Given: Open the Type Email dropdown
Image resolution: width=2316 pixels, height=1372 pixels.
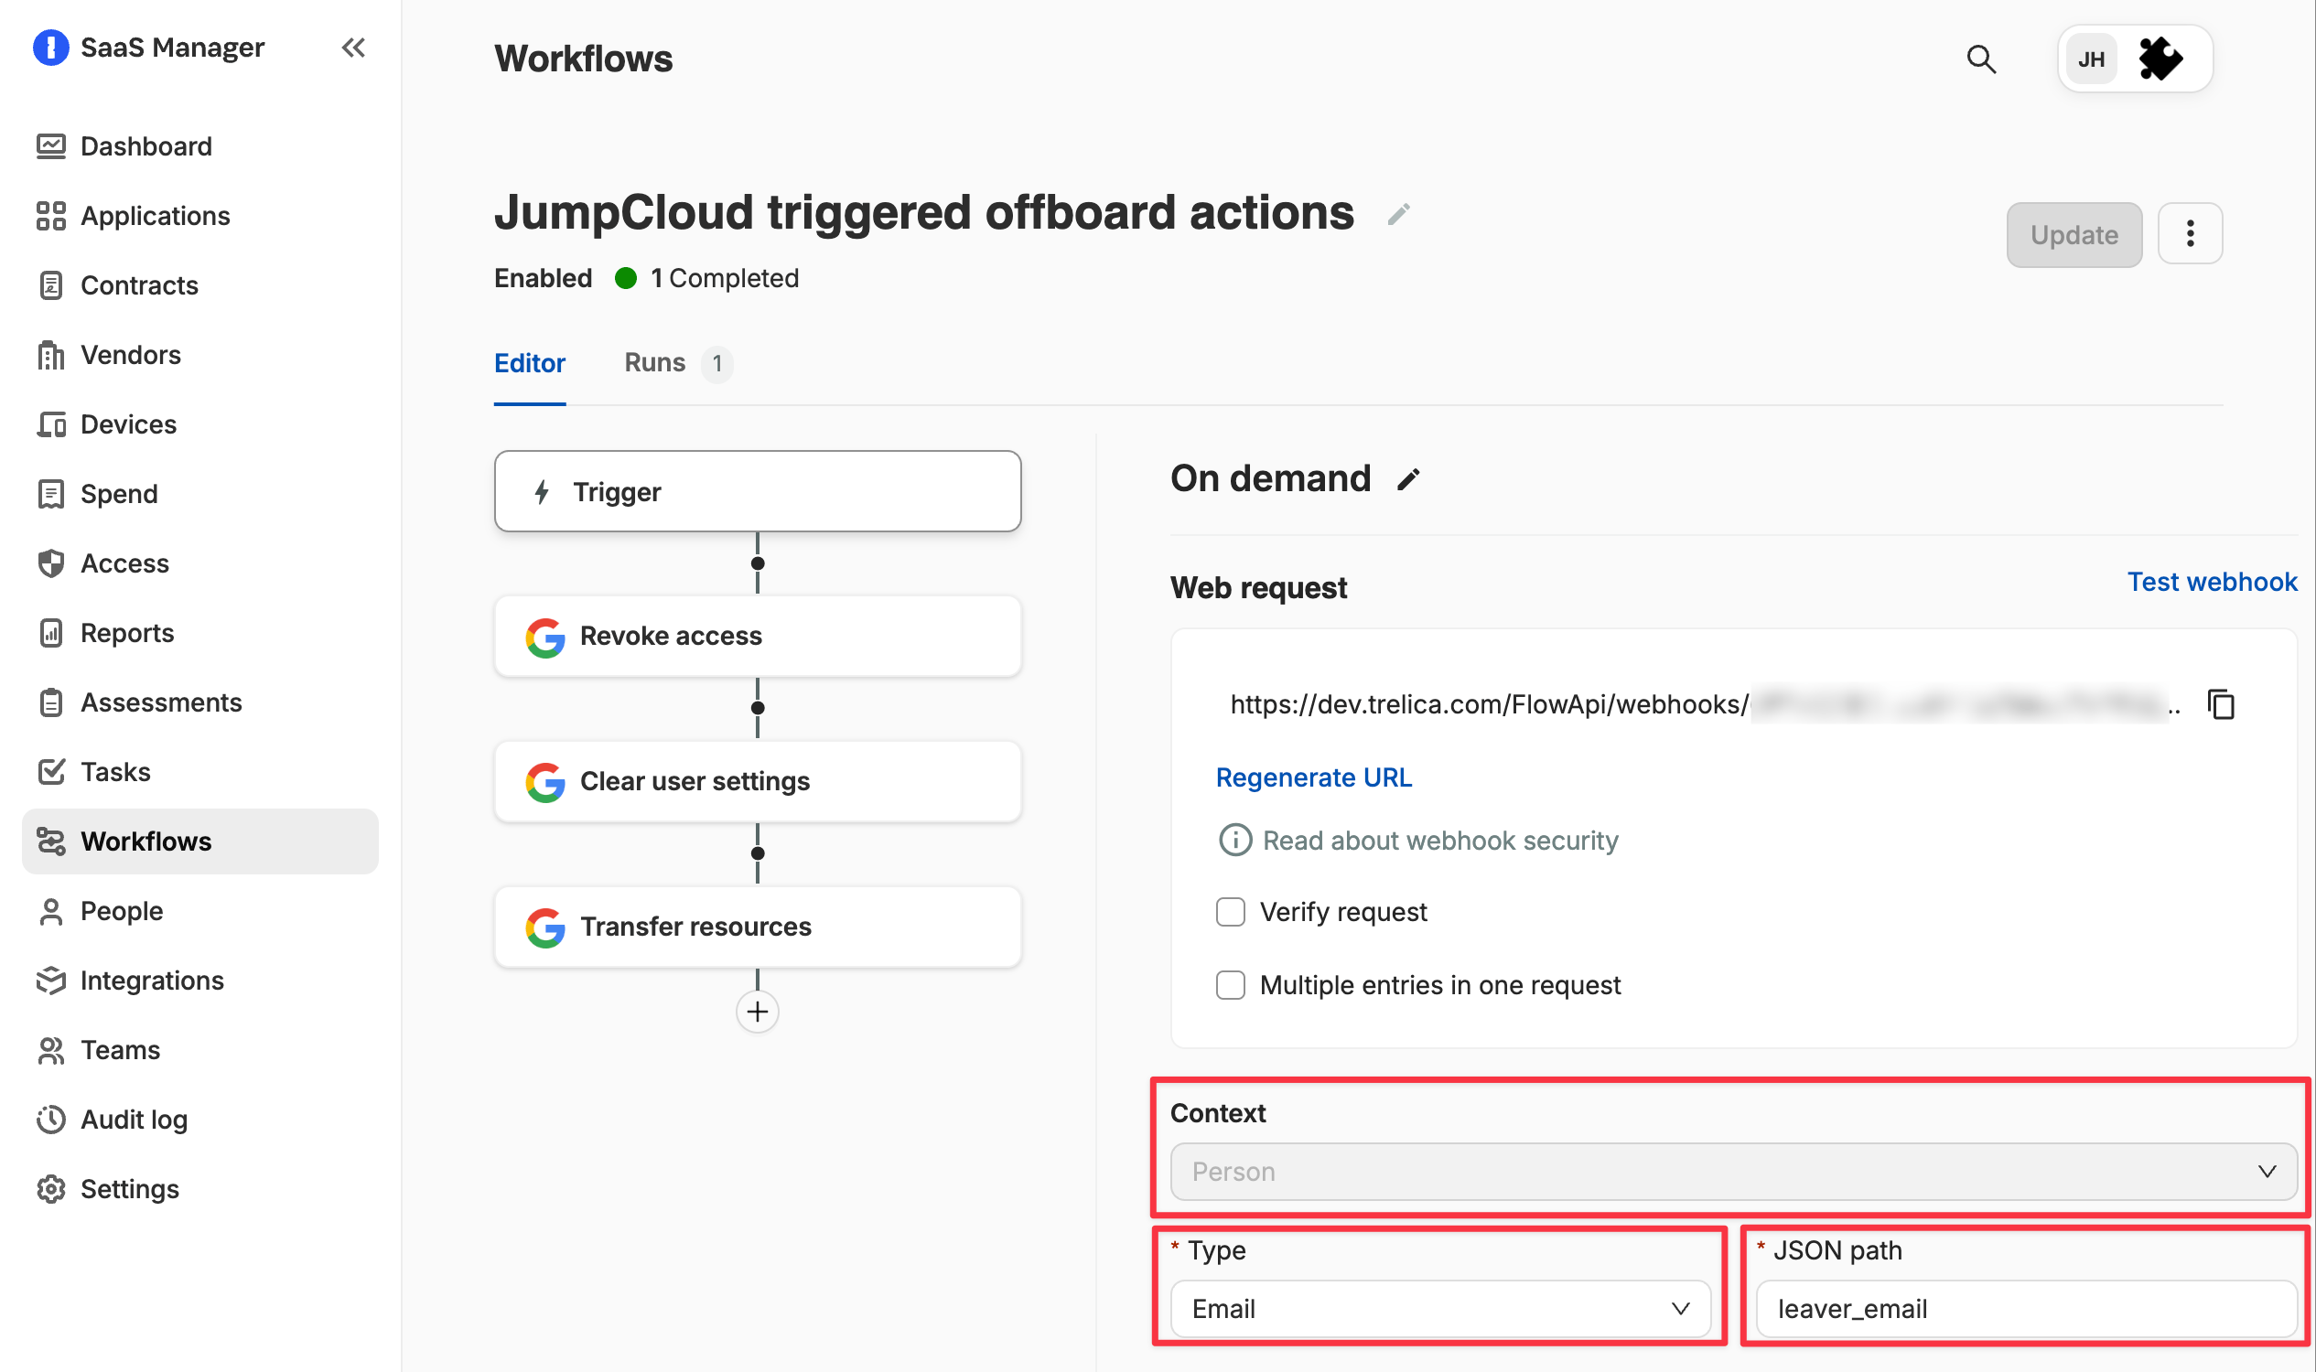Looking at the screenshot, I should [1440, 1308].
